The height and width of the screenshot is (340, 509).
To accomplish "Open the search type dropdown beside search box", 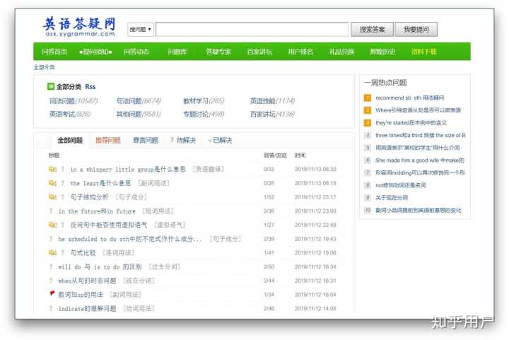I will coord(141,30).
